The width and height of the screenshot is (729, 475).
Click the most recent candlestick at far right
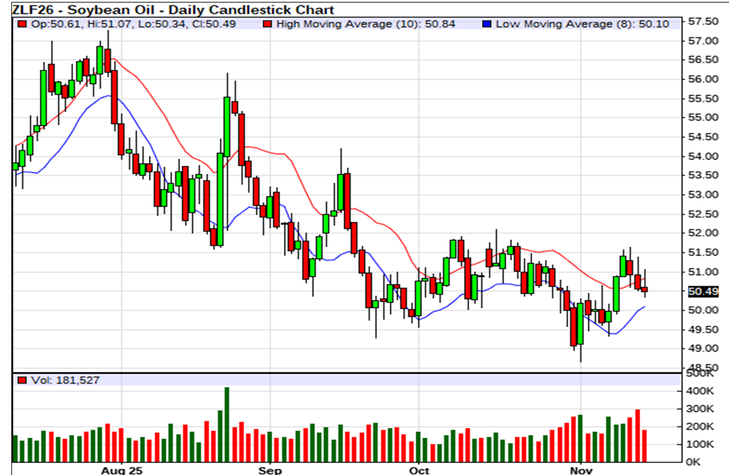point(644,290)
